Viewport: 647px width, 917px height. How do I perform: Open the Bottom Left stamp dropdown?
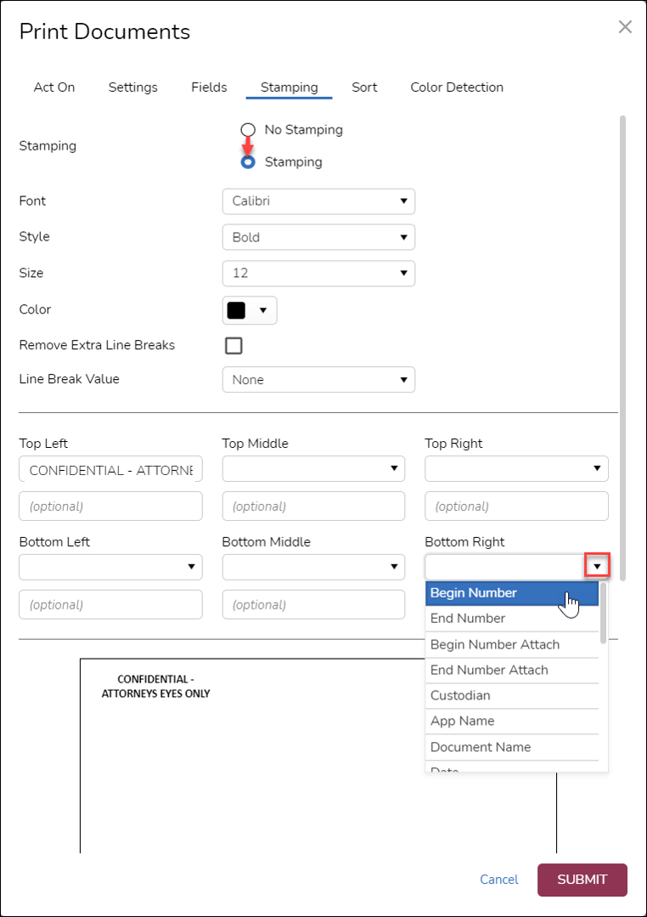pos(110,567)
